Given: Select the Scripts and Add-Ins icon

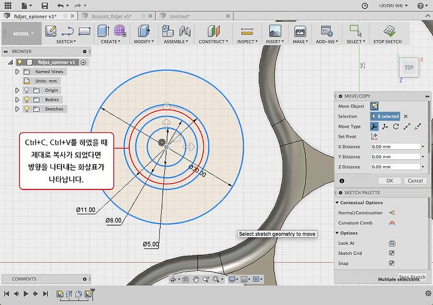Looking at the screenshot, I should click(327, 31).
